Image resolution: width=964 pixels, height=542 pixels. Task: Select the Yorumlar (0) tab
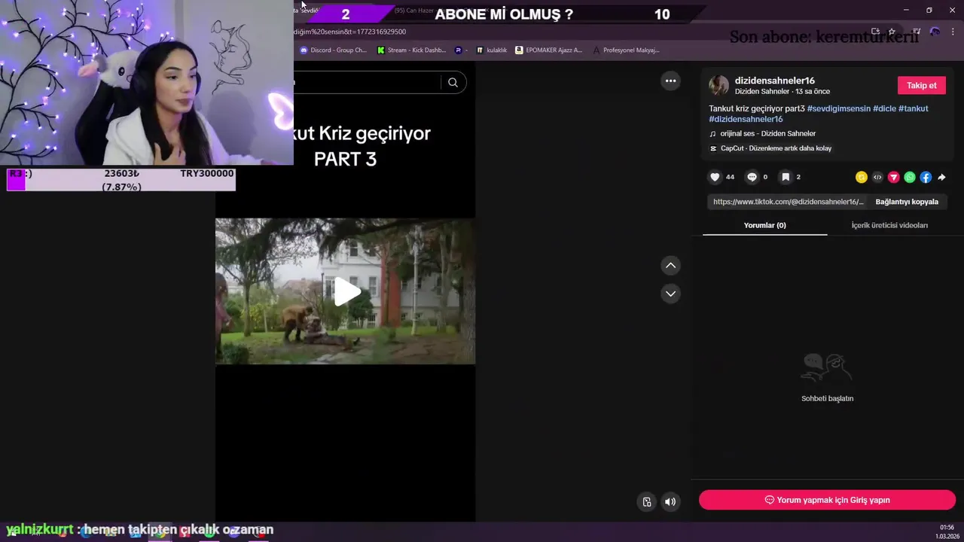coord(764,225)
